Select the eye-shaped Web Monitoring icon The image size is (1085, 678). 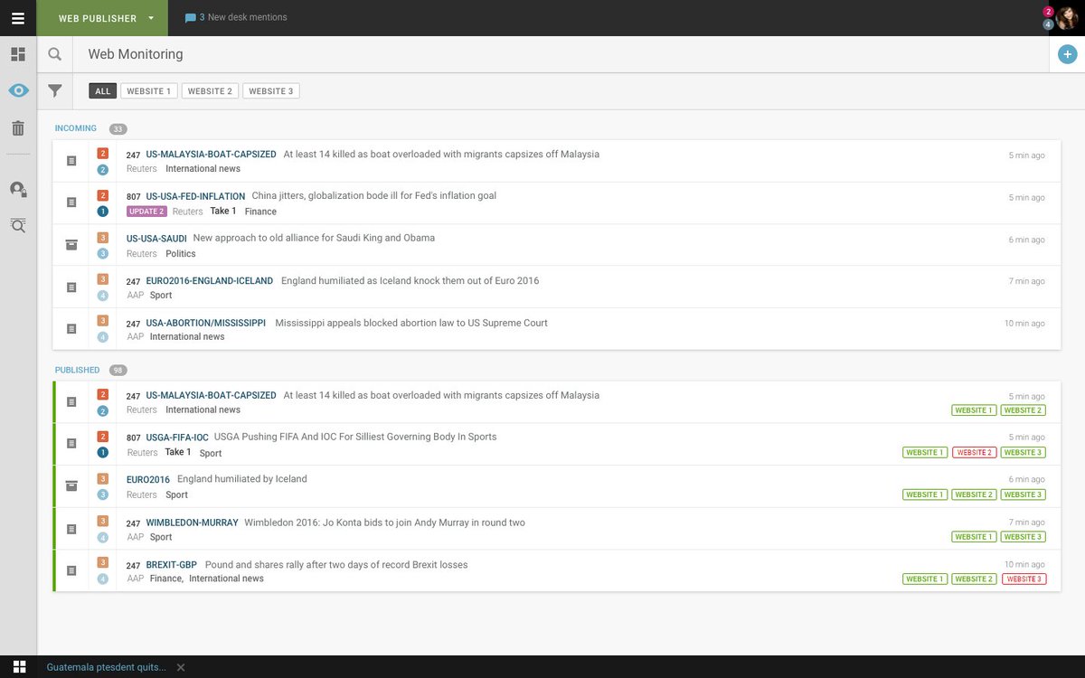click(x=17, y=89)
